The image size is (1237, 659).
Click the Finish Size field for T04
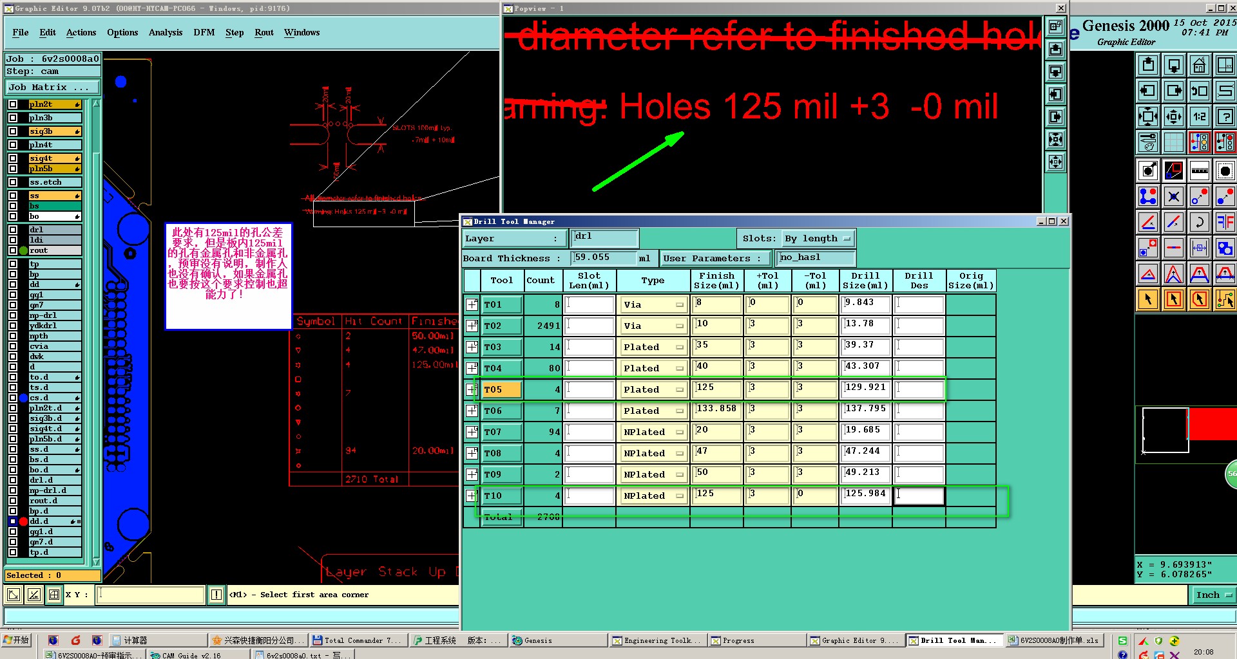716,368
